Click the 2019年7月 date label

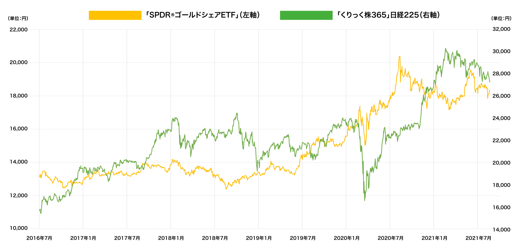point(303,238)
